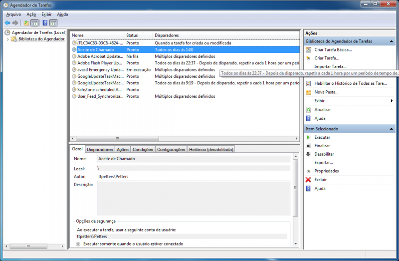This screenshot has height=261, width=399.
Task: Expand the Biblioteca do Agendador tree node
Action: coord(8,39)
